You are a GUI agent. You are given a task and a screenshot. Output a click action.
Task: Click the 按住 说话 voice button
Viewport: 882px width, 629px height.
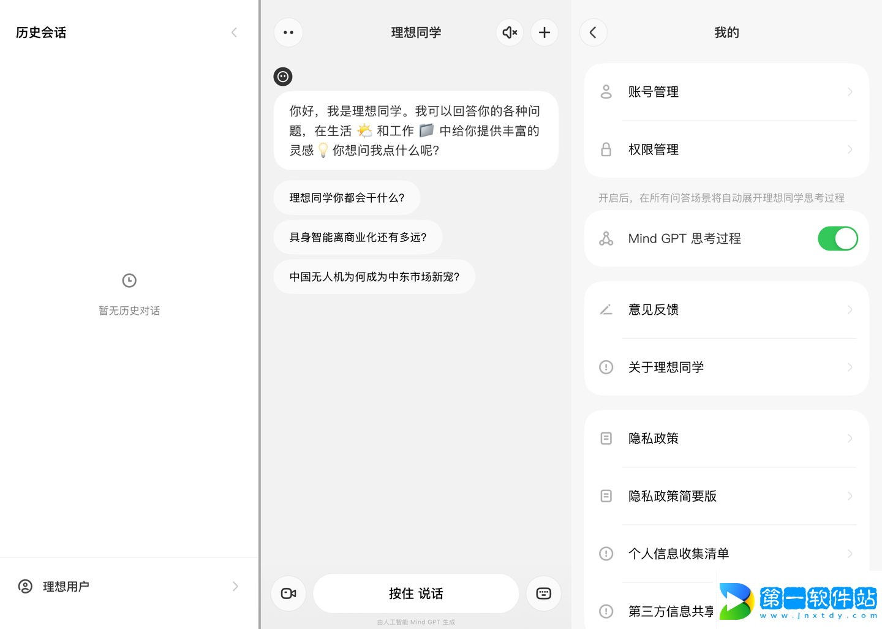[416, 593]
